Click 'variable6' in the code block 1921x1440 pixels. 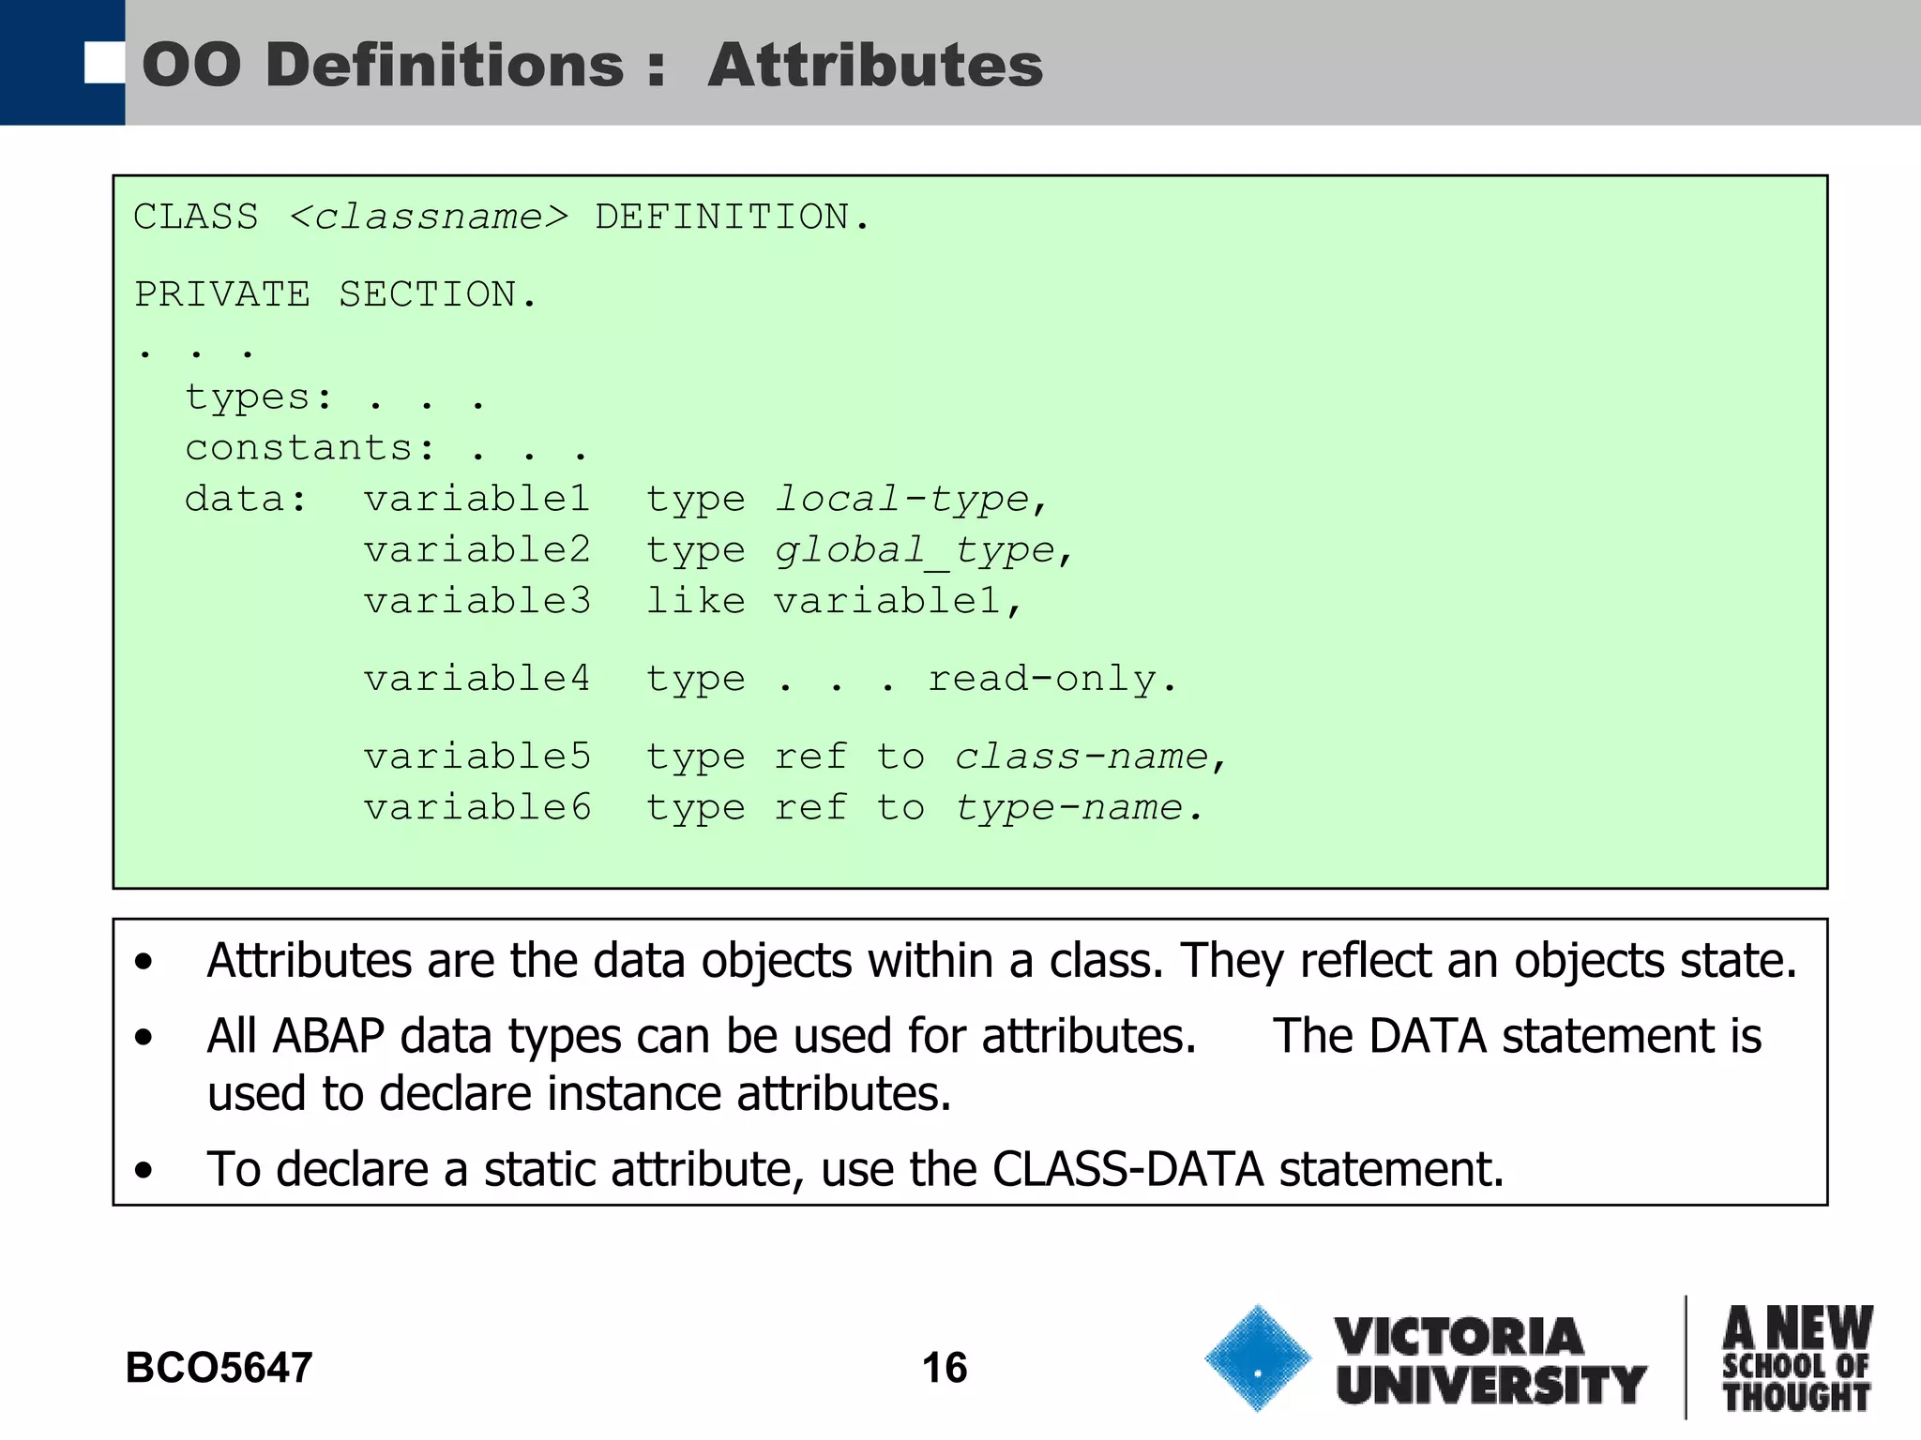[x=477, y=808]
